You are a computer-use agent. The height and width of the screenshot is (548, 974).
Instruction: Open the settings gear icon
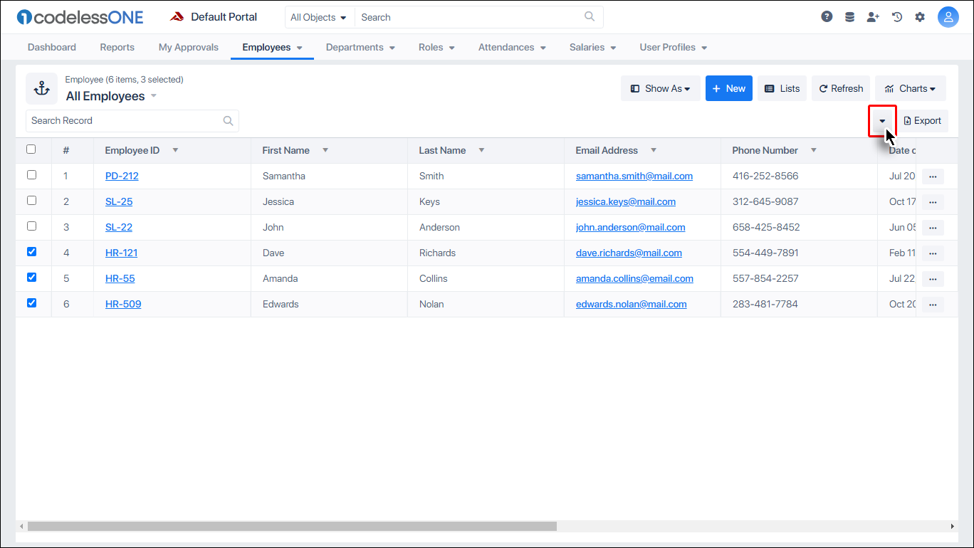[920, 16]
